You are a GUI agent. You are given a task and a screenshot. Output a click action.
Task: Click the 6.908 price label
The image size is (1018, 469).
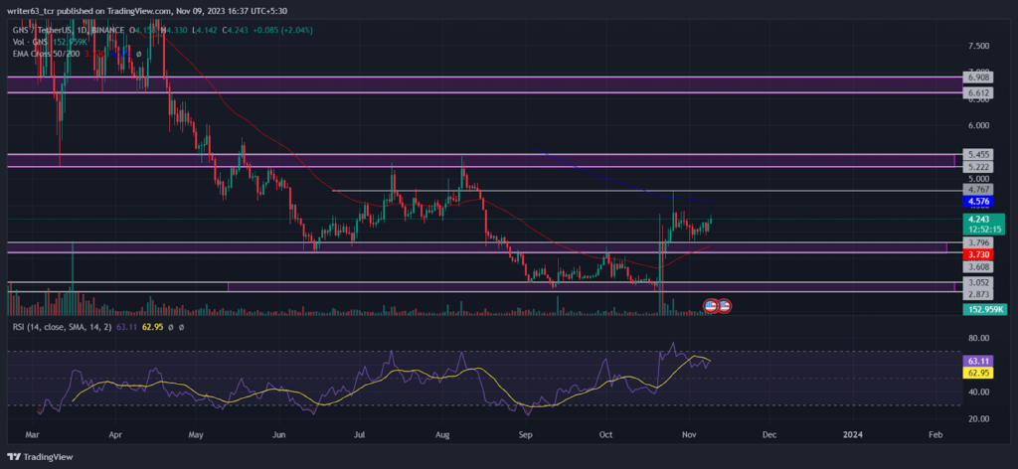(978, 78)
